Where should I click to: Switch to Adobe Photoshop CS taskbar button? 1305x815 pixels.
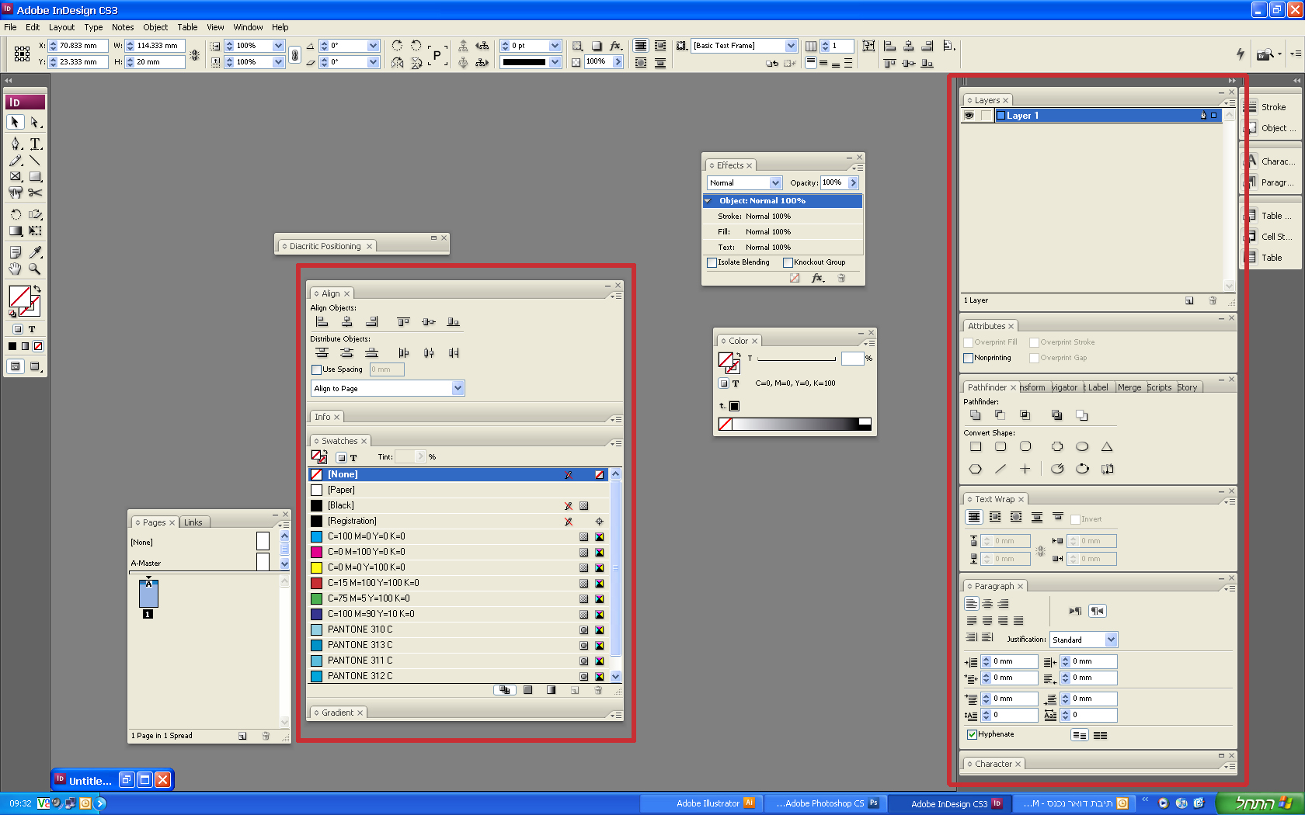(x=826, y=803)
